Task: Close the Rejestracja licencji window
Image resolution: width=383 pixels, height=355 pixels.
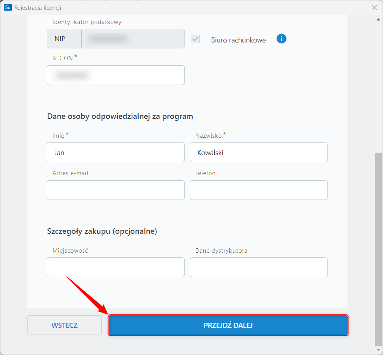Action: click(374, 7)
